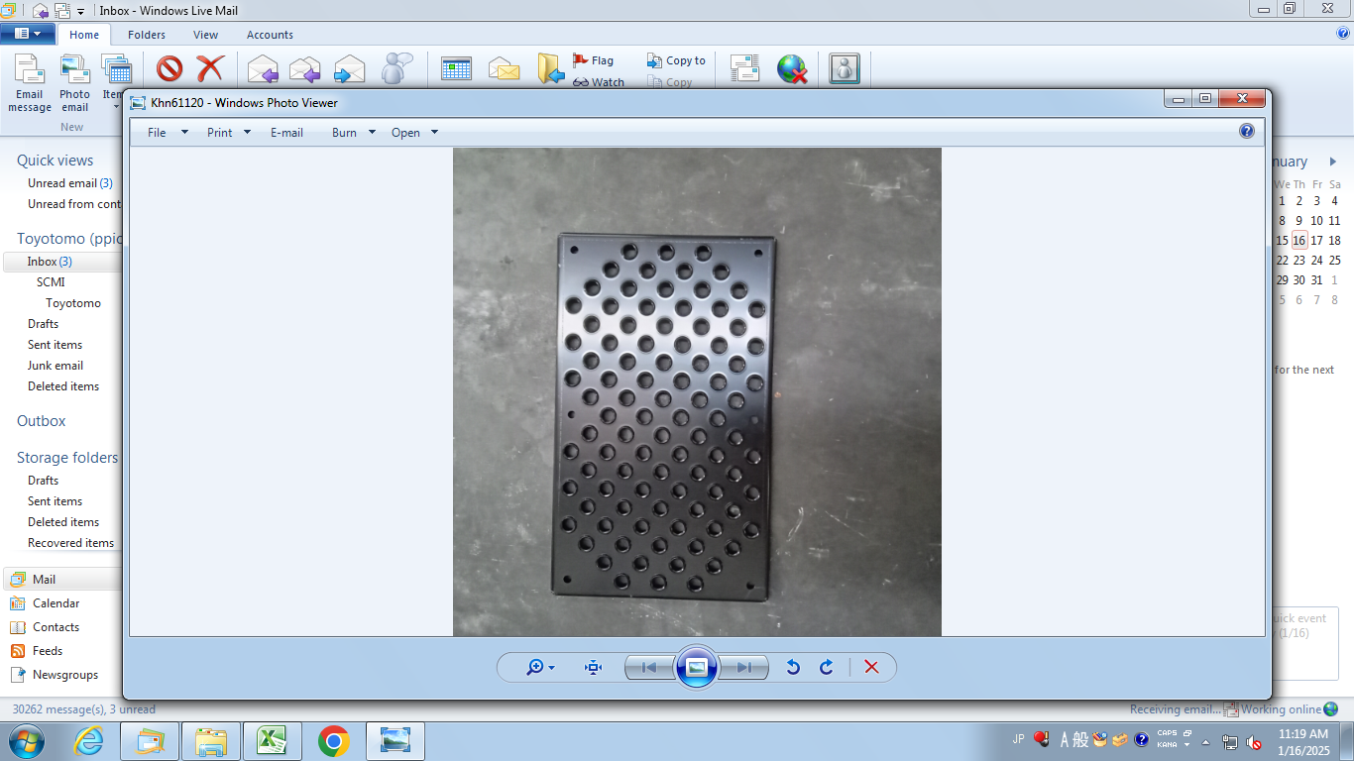The width and height of the screenshot is (1354, 761).
Task: Click Copy to in the Live Mail ribbon
Action: (676, 60)
